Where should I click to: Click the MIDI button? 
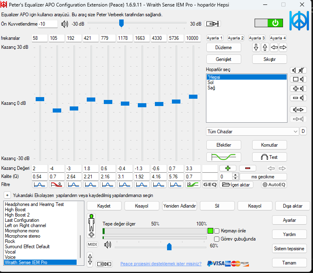coord(92,245)
